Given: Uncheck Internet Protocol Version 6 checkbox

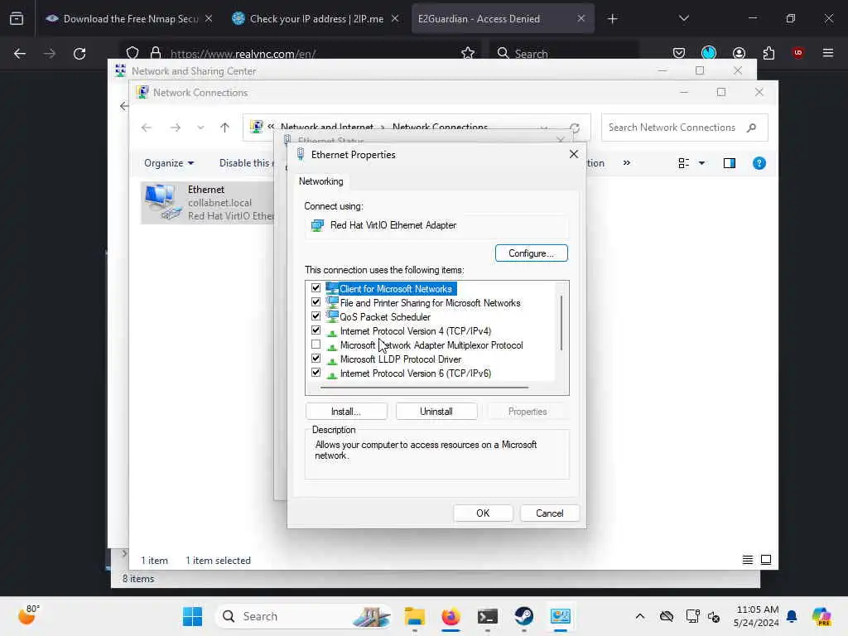Looking at the screenshot, I should [316, 373].
